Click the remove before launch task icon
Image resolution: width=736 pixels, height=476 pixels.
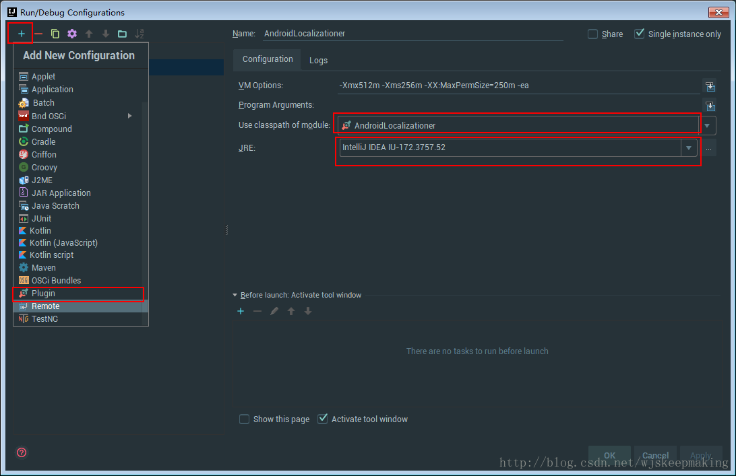(x=257, y=311)
